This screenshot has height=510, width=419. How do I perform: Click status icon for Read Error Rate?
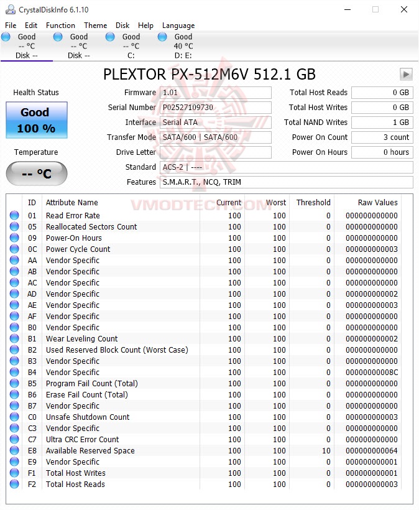pos(14,215)
